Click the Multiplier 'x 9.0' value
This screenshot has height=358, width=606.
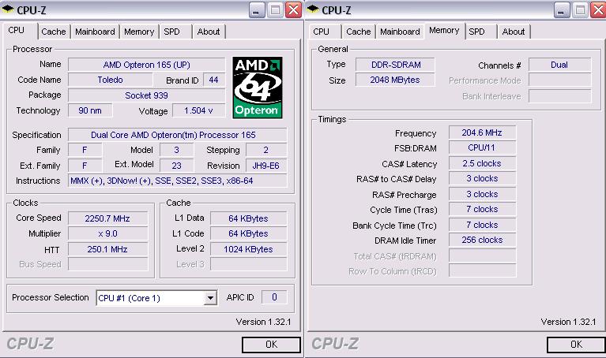coord(107,233)
